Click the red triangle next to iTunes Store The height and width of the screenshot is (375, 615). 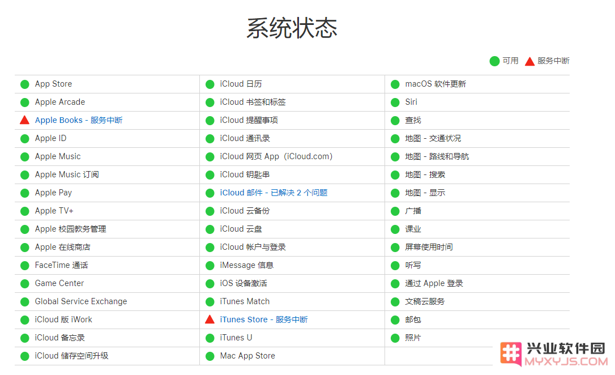(210, 319)
